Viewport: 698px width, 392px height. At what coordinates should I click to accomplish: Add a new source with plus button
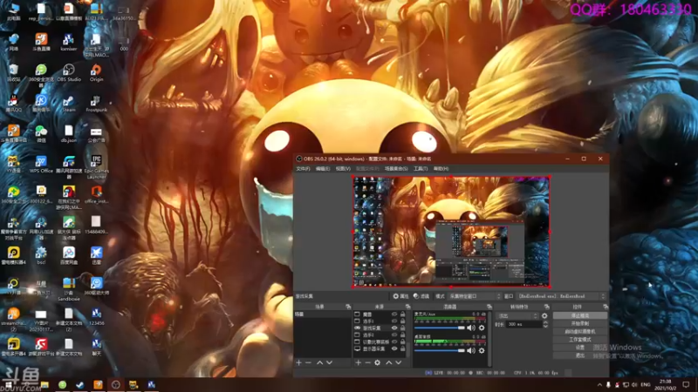(358, 362)
